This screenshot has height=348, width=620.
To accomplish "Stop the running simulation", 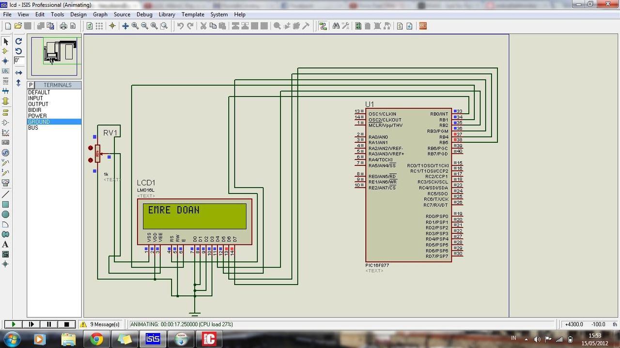I will click(x=67, y=324).
